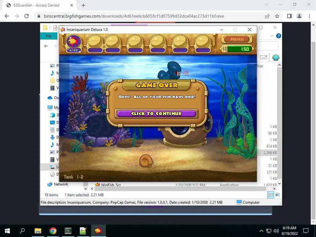Toggle Chrome side panel icon
This screenshot has width=316, height=237.
[x=289, y=16]
